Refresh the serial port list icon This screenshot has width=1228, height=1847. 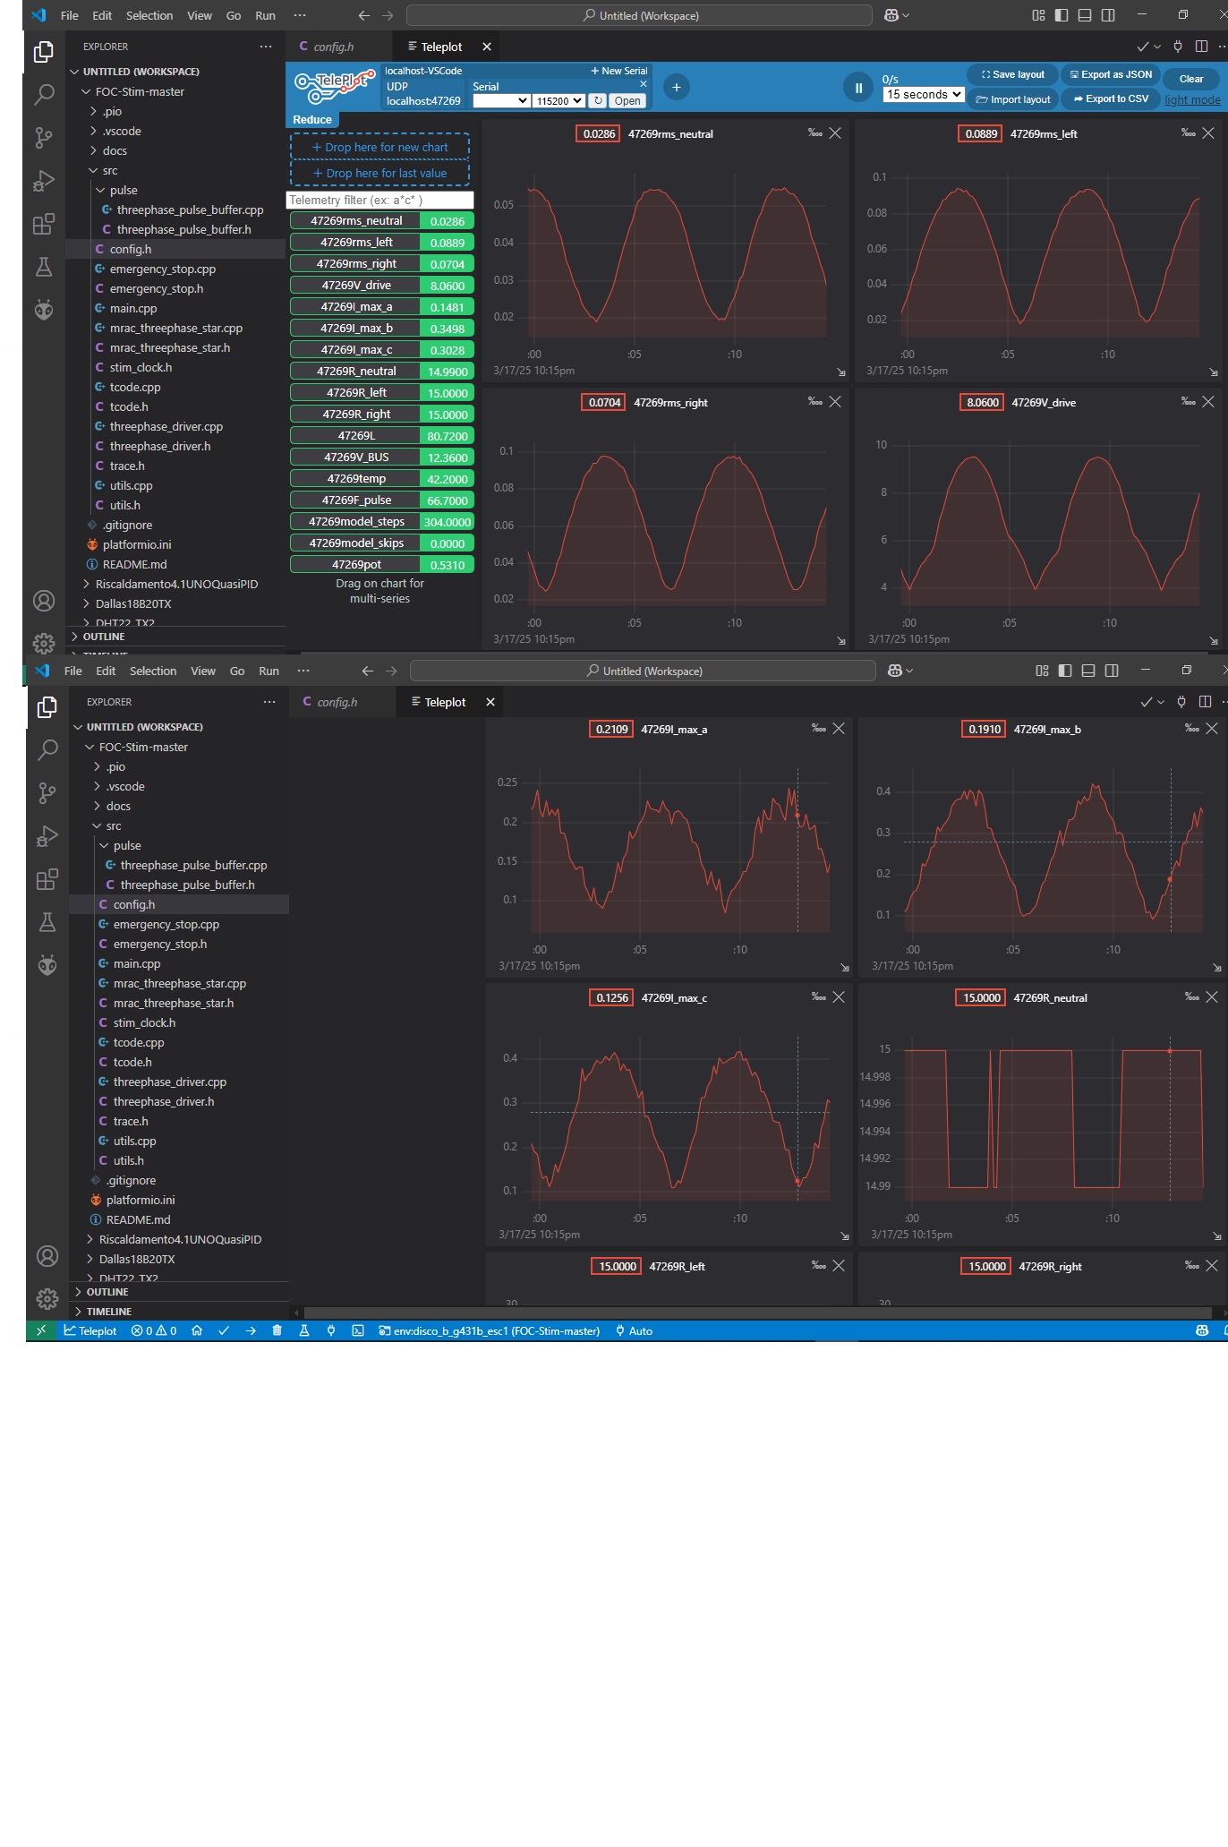598,101
